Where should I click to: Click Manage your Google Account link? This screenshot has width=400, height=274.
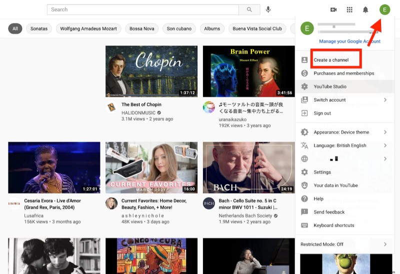[x=349, y=41]
